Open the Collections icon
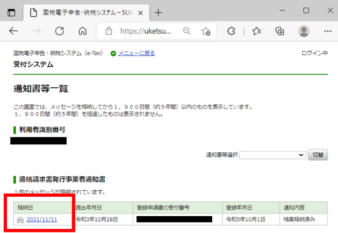338x233 pixels. (x=280, y=31)
